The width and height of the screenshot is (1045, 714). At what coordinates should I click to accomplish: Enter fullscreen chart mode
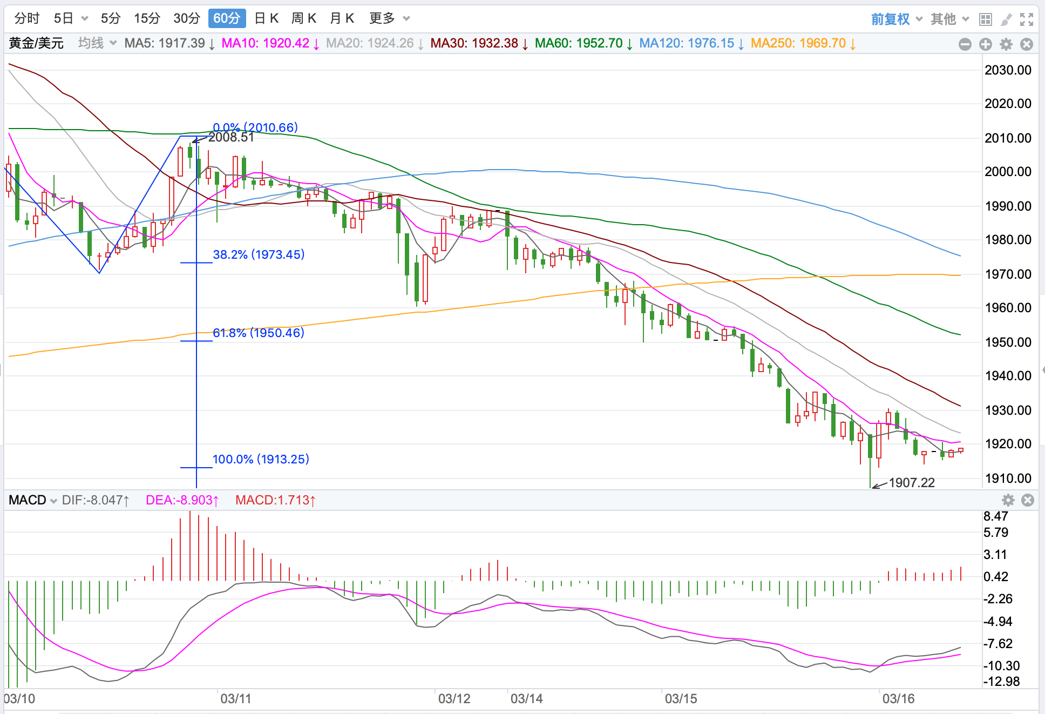click(1027, 19)
